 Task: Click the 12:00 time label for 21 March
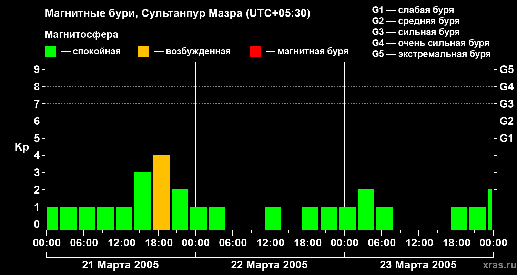pos(121,243)
